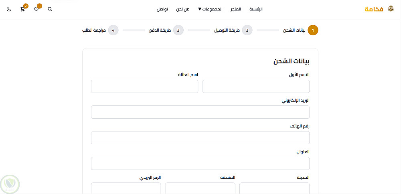The image size is (401, 194).
Task: Toggle dark mode moon icon
Action: 9,9
